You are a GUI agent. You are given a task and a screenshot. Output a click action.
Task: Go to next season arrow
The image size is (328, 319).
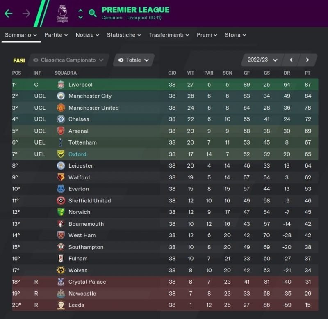coord(307,60)
